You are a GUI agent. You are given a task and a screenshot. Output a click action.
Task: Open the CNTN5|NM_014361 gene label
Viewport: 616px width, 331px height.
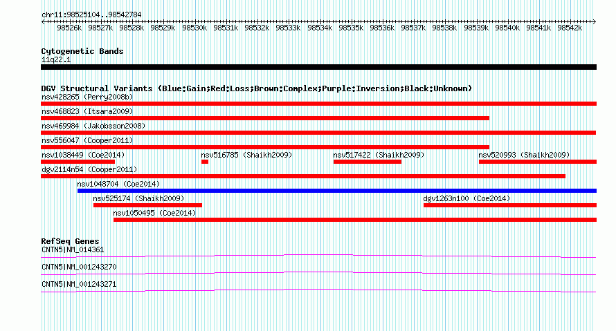click(73, 250)
